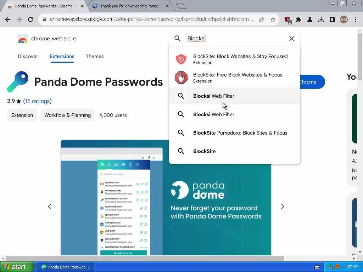Click the Panda Dome Passwords key icon

pos(18,82)
